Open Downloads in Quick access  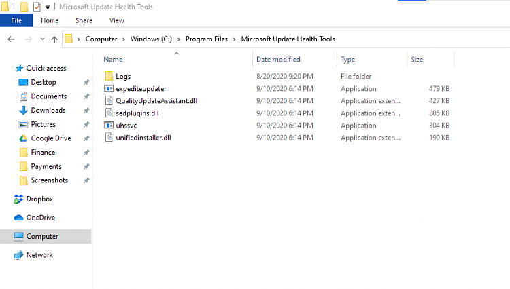(48, 111)
